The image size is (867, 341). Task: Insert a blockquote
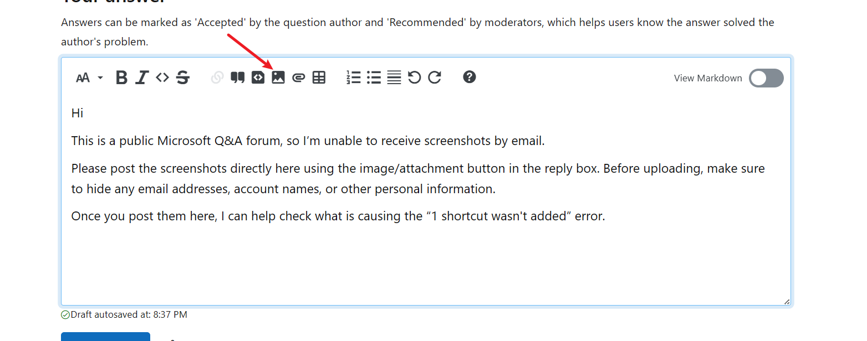click(238, 77)
